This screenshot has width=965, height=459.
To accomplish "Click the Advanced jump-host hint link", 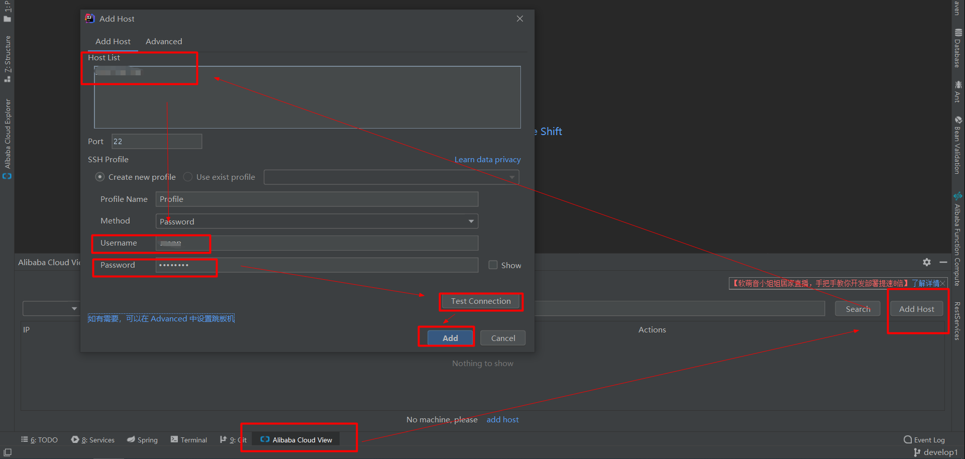I will pyautogui.click(x=161, y=319).
